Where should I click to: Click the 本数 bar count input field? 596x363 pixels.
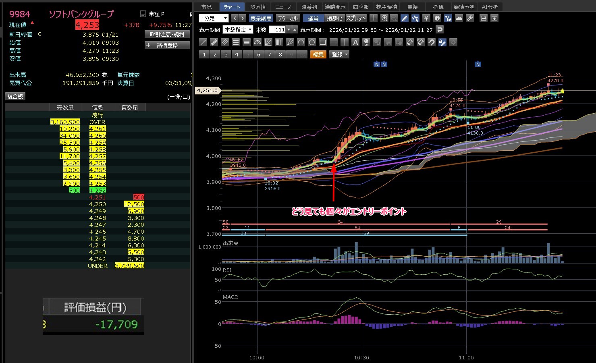tap(277, 29)
